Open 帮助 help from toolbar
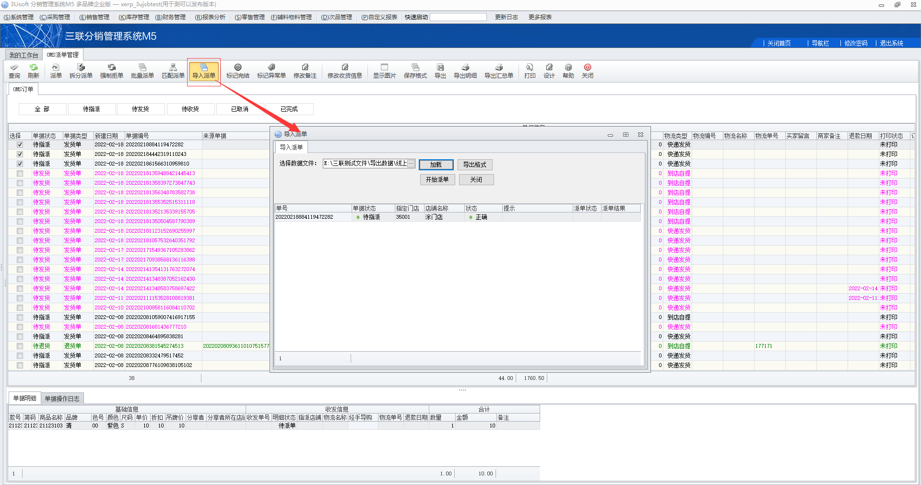This screenshot has height=485, width=921. click(568, 71)
